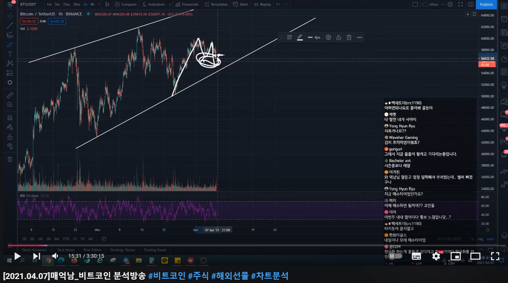Change brush line color in floating toolbar

(x=300, y=37)
